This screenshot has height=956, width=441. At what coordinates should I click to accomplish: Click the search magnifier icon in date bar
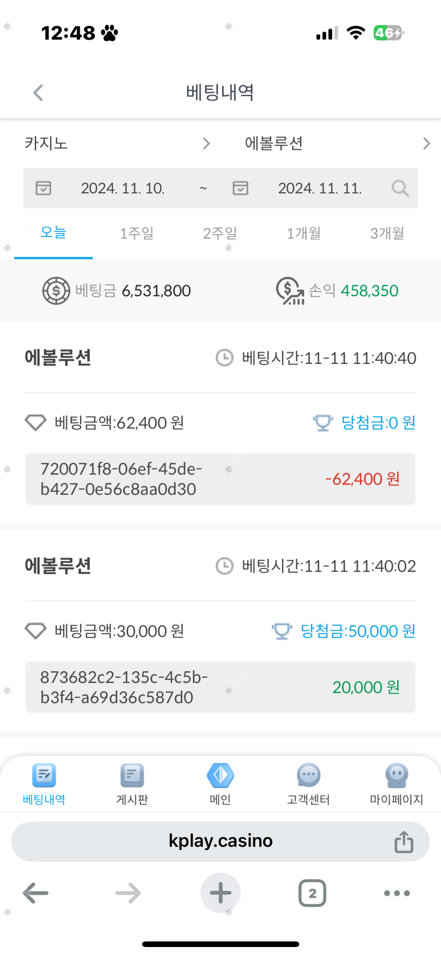point(400,189)
